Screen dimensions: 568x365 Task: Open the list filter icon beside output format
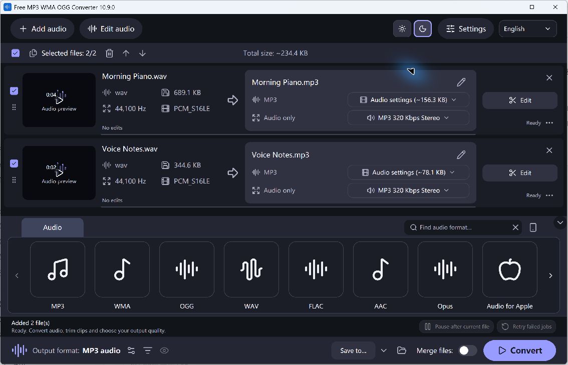tap(147, 350)
